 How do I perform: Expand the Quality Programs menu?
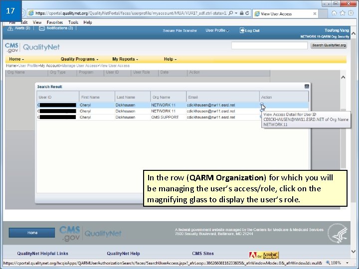(79, 59)
